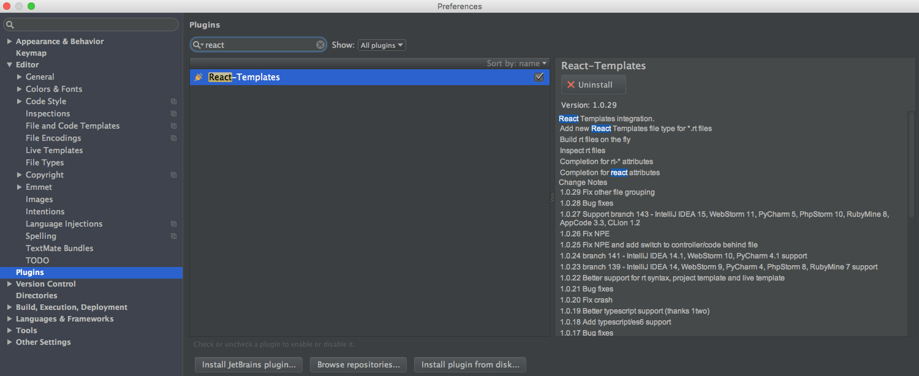Expand Build, Execution, Deployment arrow
Viewport: 919px width, 376px height.
[9, 307]
